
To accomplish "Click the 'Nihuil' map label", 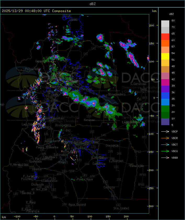I will click(63, 162).
